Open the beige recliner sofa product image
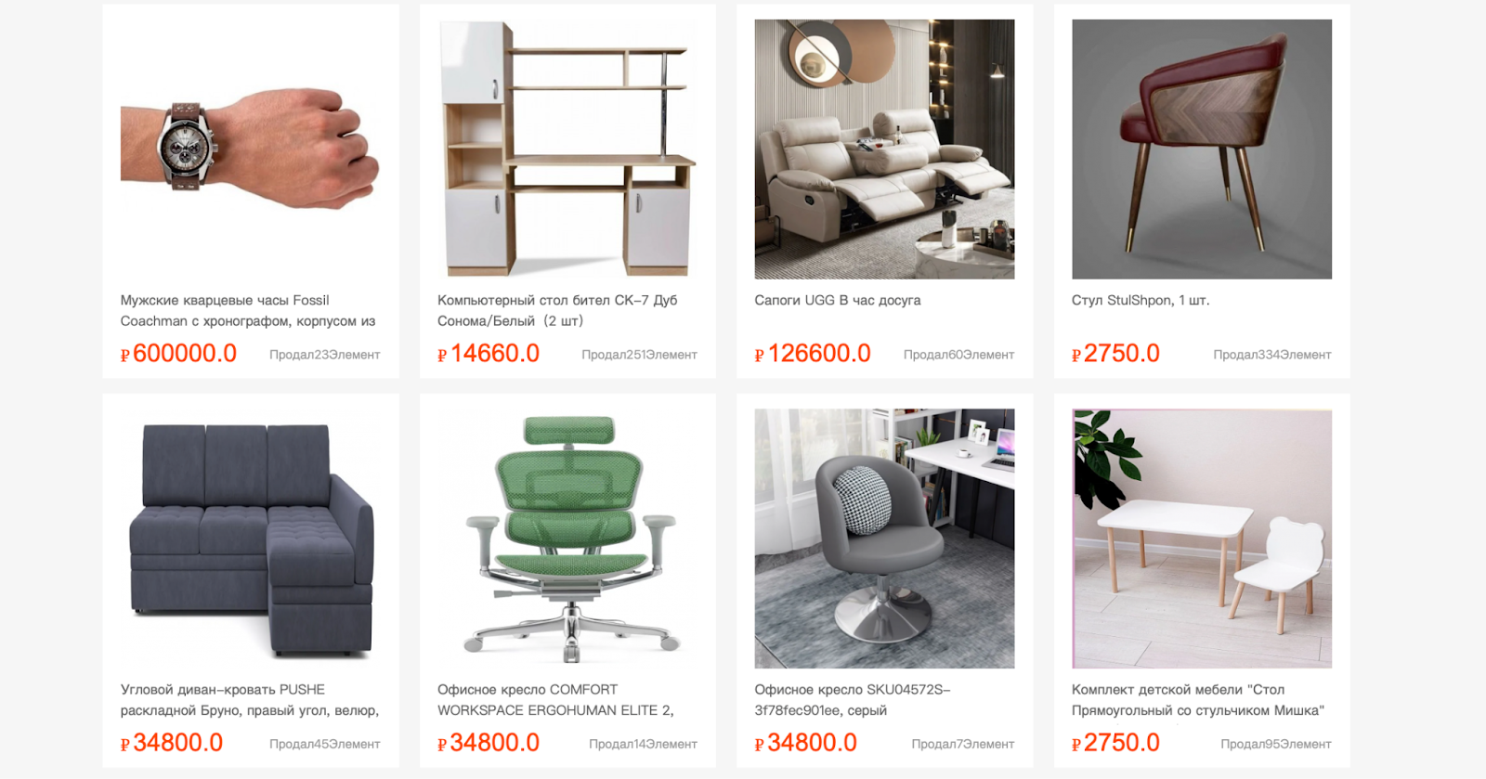Image resolution: width=1486 pixels, height=779 pixels. (x=884, y=149)
